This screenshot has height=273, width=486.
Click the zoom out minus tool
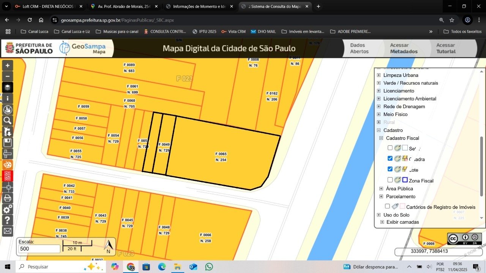point(8,76)
